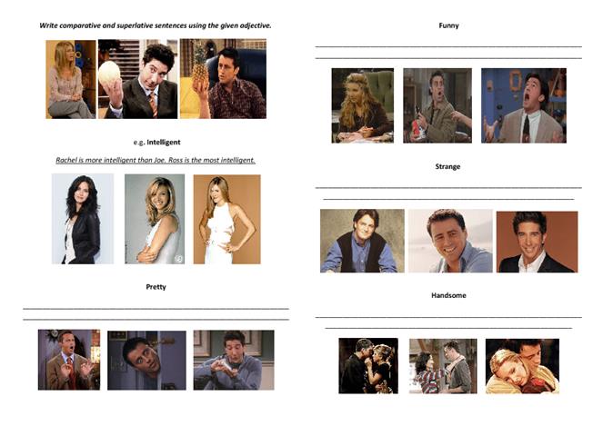This screenshot has width=603, height=426.
Task: Click photo of man in brown suit, red tie
Action: click(69, 360)
